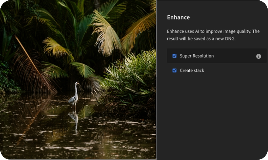
Task: Disable the Create stack checkbox
Action: click(x=174, y=71)
